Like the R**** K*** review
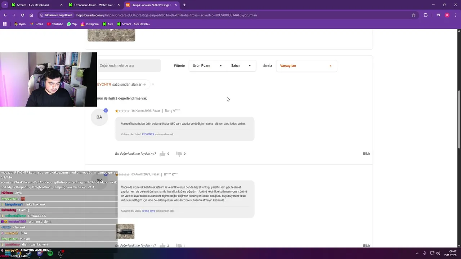Image resolution: width=461 pixels, height=259 pixels. (162, 246)
